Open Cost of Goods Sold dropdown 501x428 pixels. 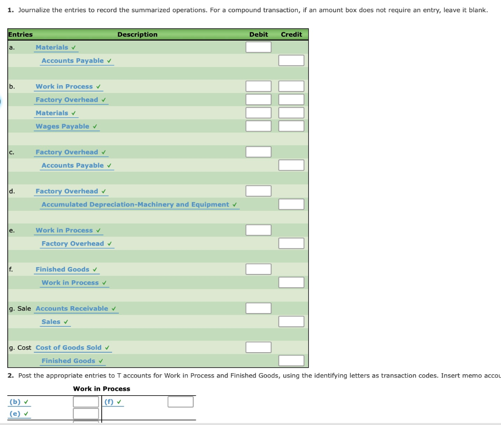pyautogui.click(x=73, y=348)
